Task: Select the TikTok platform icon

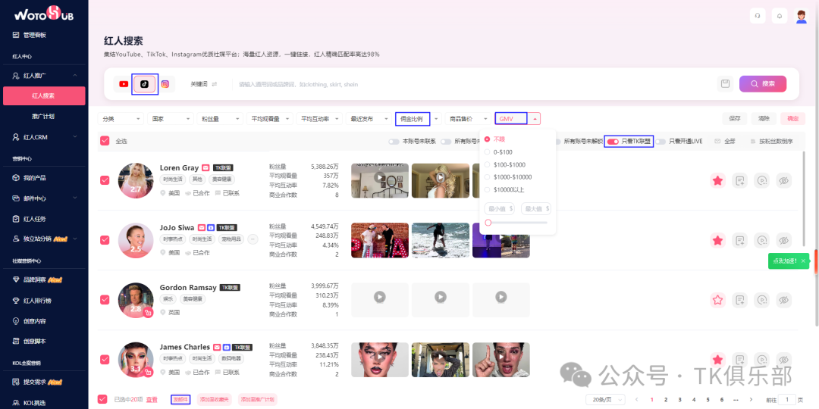Action: (145, 84)
